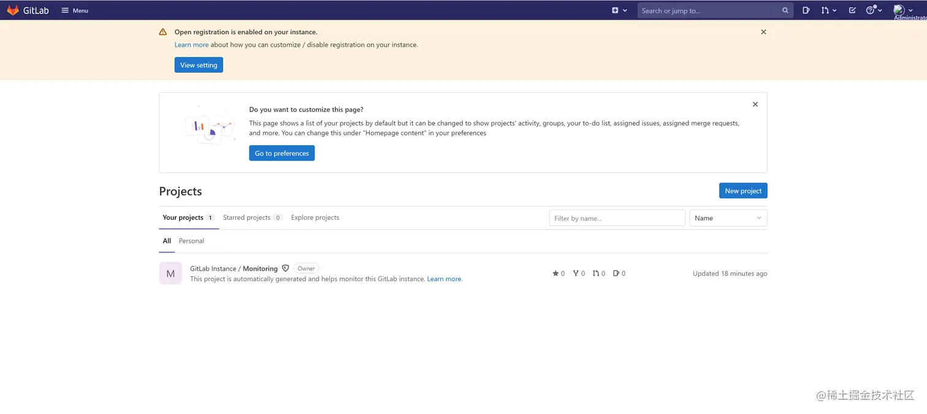Viewport: 927px width, 414px height.
Task: Dismiss the open registration warning banner
Action: click(763, 32)
